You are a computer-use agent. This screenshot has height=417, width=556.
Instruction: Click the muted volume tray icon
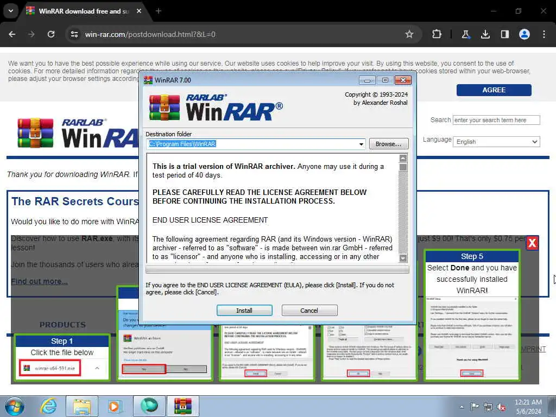click(501, 407)
